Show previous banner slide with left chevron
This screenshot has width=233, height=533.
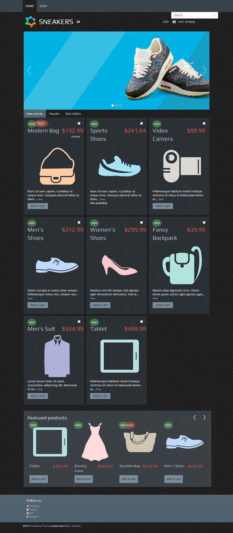tap(29, 70)
